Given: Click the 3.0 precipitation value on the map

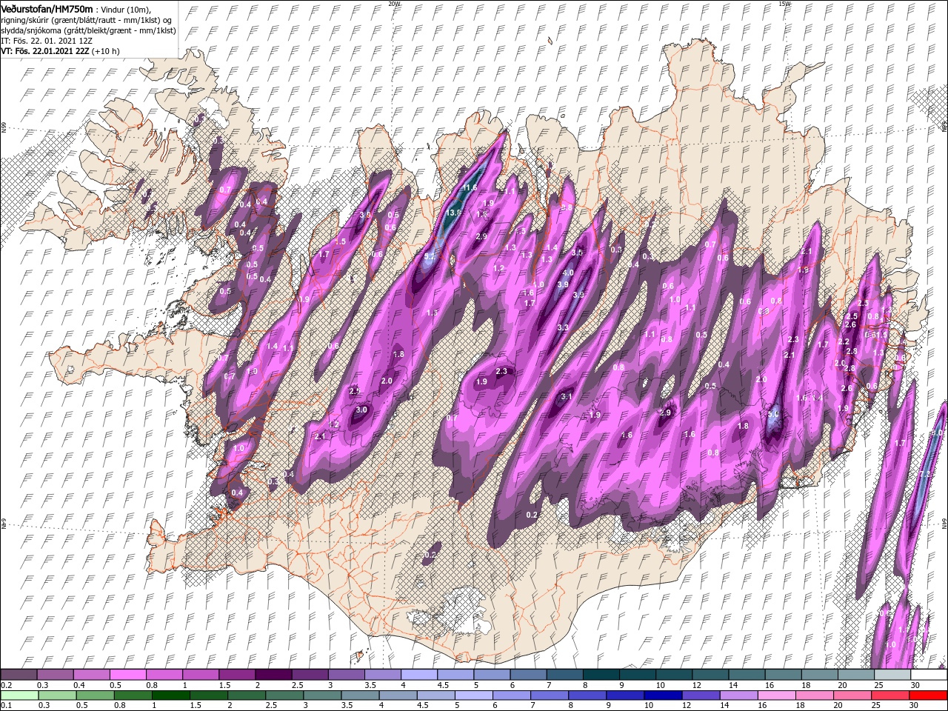Looking at the screenshot, I should coord(361,410).
